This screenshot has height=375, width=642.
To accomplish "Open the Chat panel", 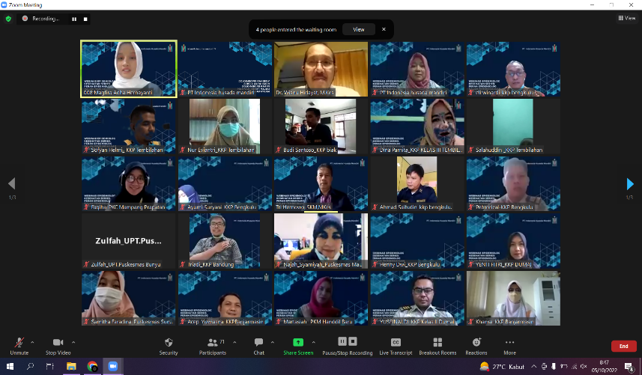I will pos(258,346).
